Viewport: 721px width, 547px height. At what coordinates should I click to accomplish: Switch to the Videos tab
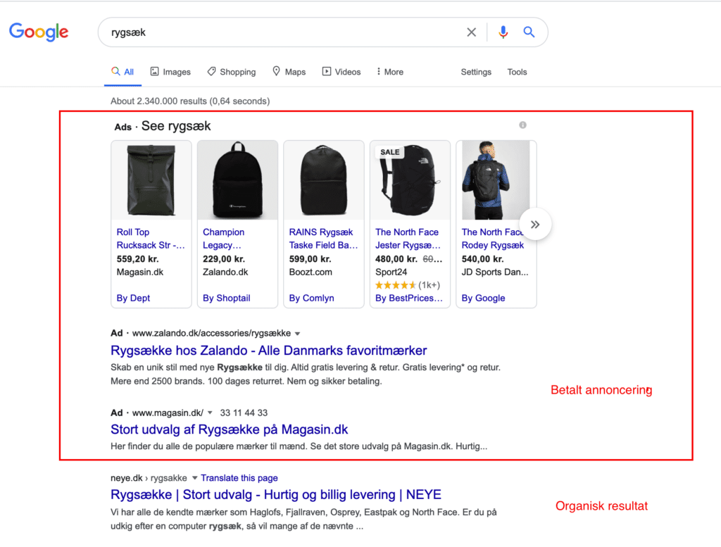tap(341, 72)
